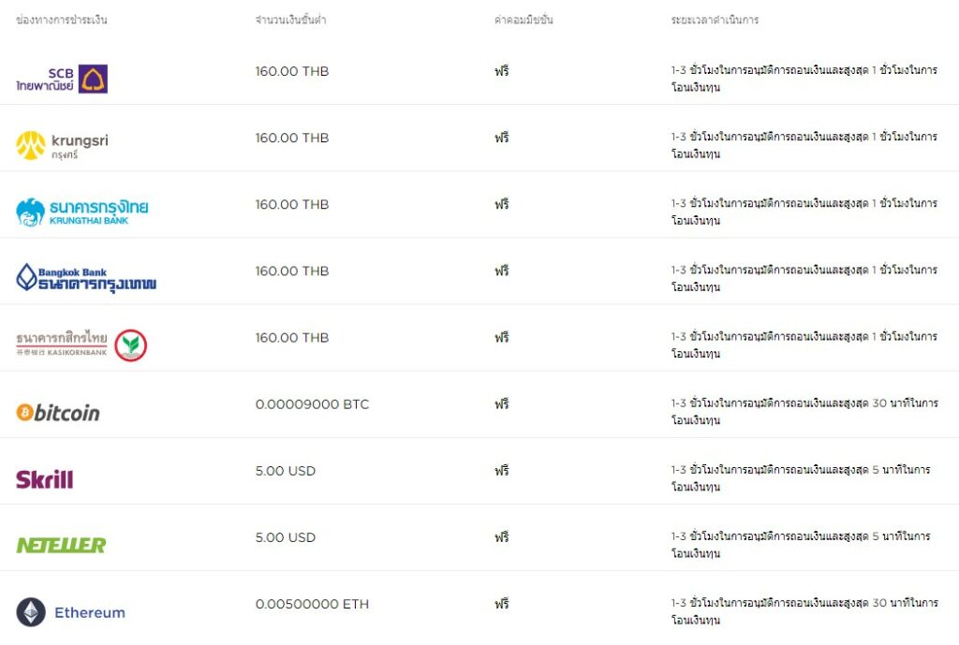Select the Kasikornbank logo
The image size is (959, 645).
coord(81,344)
